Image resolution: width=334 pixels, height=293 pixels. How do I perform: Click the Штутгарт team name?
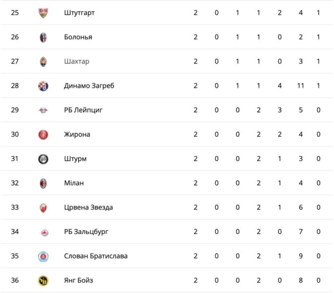click(79, 13)
